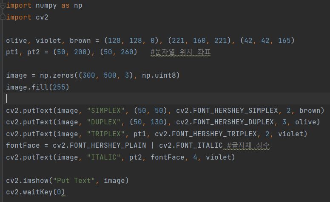Click the 'pt1' variable in its assignment line
This screenshot has height=202, width=330.
click(12, 52)
